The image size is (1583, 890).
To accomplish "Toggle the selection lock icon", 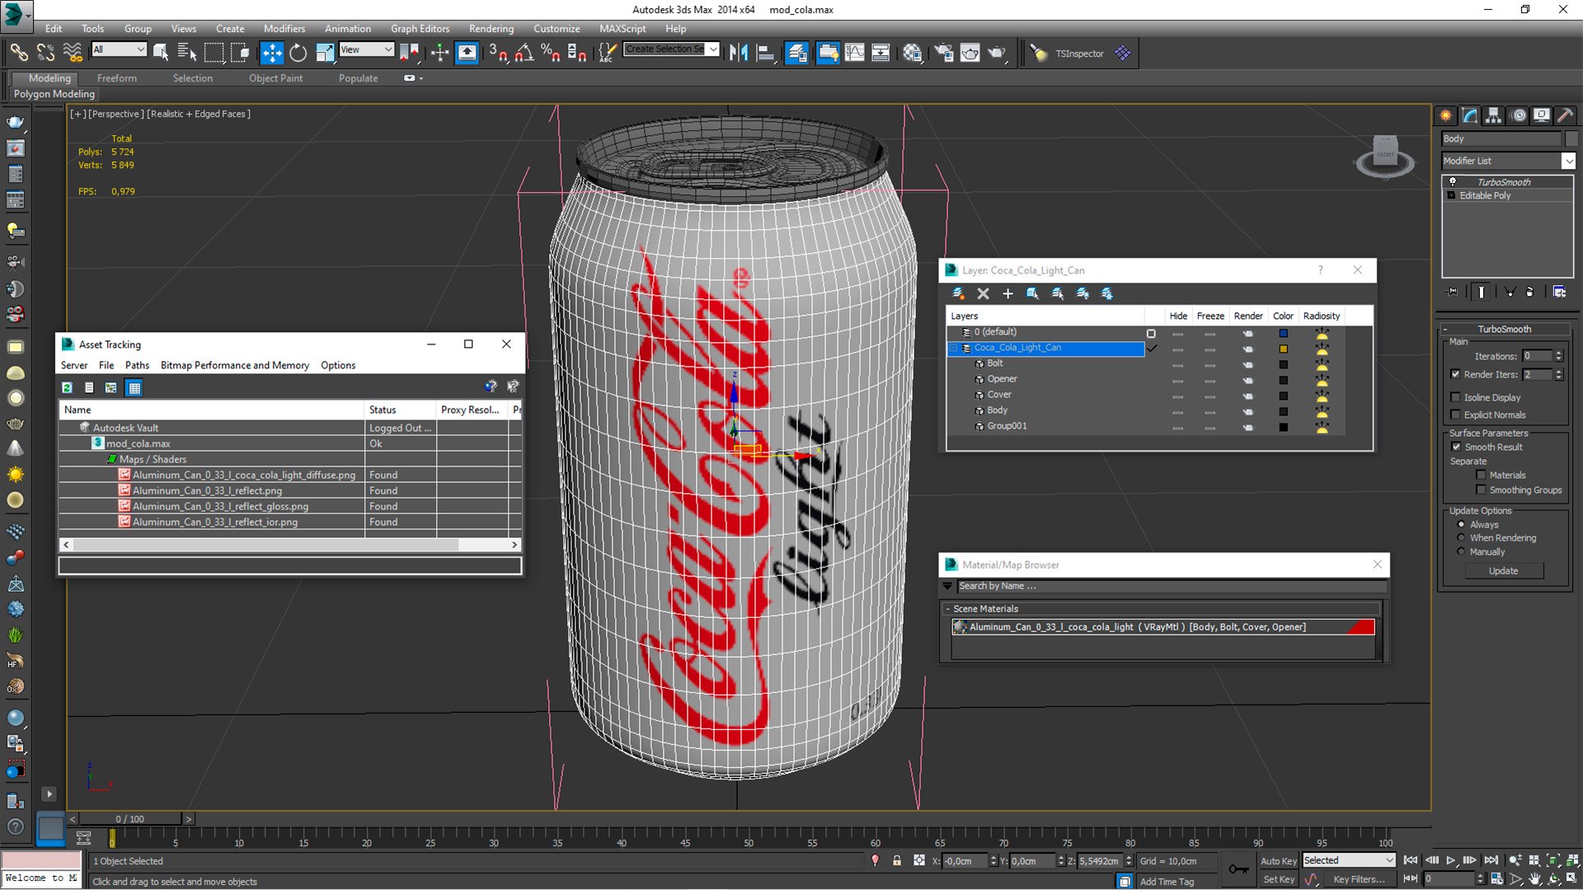I will [x=897, y=860].
